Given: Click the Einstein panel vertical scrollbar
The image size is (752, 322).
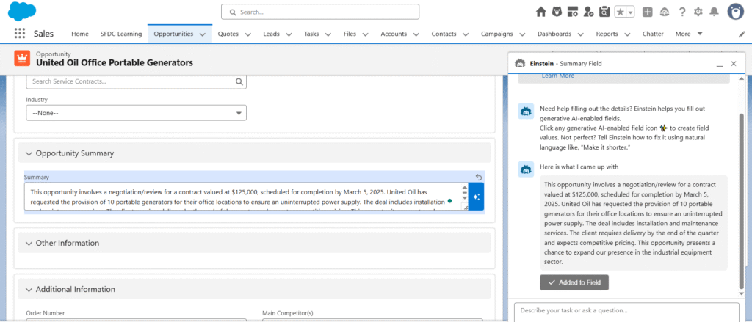Looking at the screenshot, I should [740, 198].
